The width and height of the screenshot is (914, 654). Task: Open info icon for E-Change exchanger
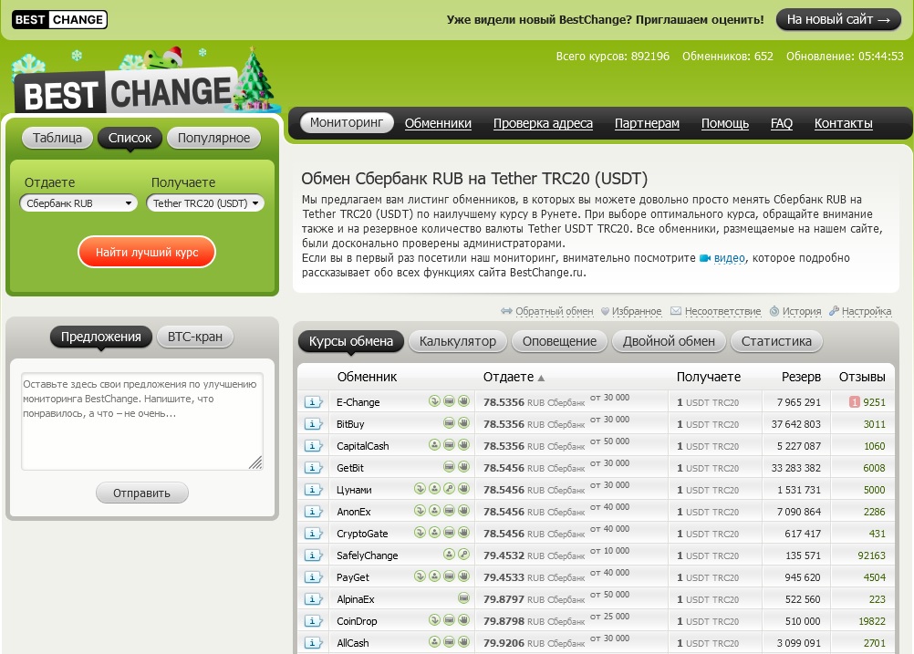(313, 402)
